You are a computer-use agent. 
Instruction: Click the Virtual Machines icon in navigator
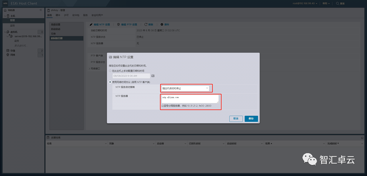[x=8, y=32]
